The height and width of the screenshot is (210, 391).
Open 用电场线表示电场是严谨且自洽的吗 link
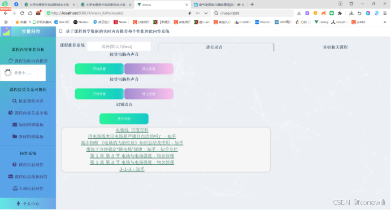[x=132, y=136]
